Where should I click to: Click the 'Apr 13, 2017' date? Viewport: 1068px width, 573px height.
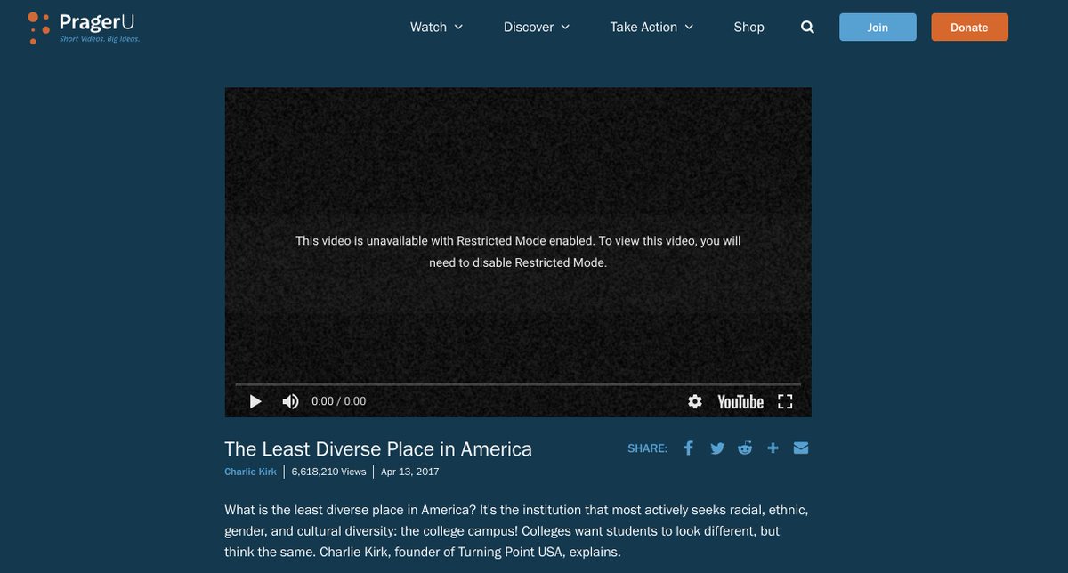409,472
